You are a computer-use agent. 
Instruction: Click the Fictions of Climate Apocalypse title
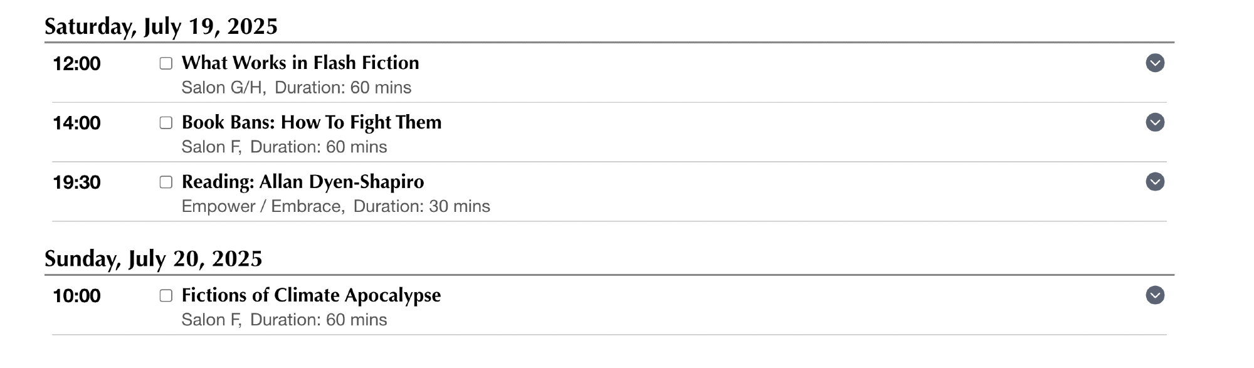click(x=311, y=295)
